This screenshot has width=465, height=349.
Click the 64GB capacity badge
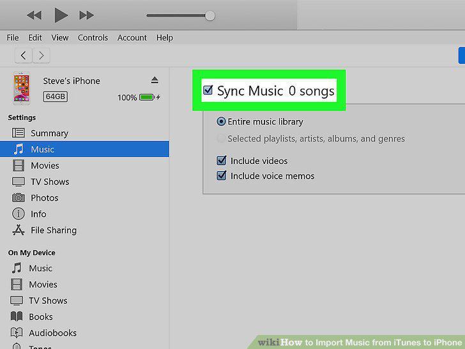click(x=56, y=96)
